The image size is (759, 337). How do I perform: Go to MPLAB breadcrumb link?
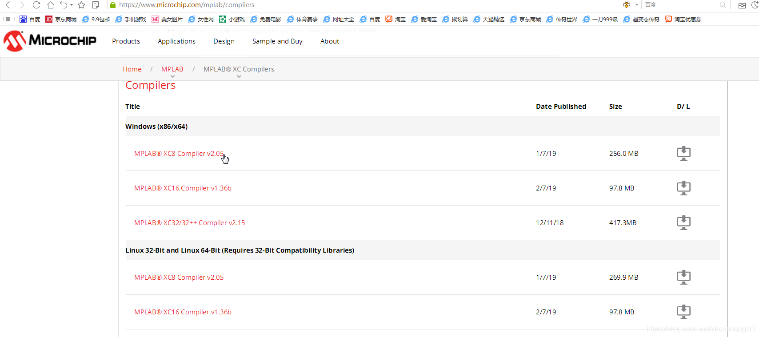(x=172, y=69)
